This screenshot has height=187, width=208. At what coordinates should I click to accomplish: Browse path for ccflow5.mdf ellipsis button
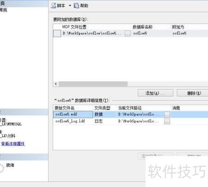click(167, 115)
